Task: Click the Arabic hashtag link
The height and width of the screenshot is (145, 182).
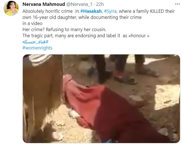Action: pyautogui.click(x=36, y=42)
